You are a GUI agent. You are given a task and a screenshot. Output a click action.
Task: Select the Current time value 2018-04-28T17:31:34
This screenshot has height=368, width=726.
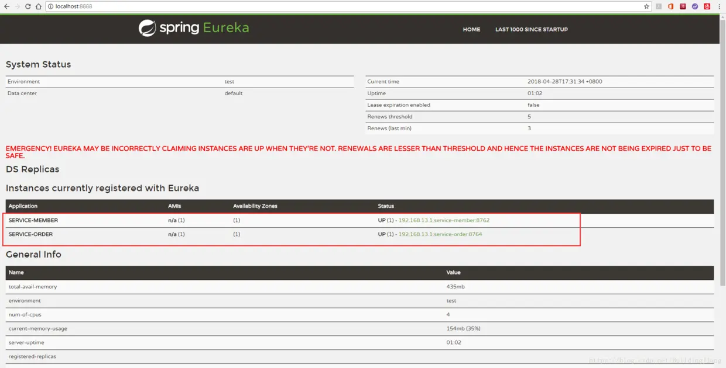(x=564, y=82)
